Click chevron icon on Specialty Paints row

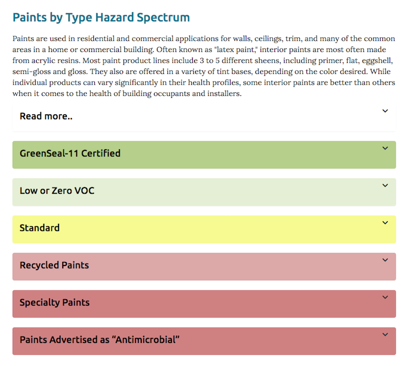point(385,297)
